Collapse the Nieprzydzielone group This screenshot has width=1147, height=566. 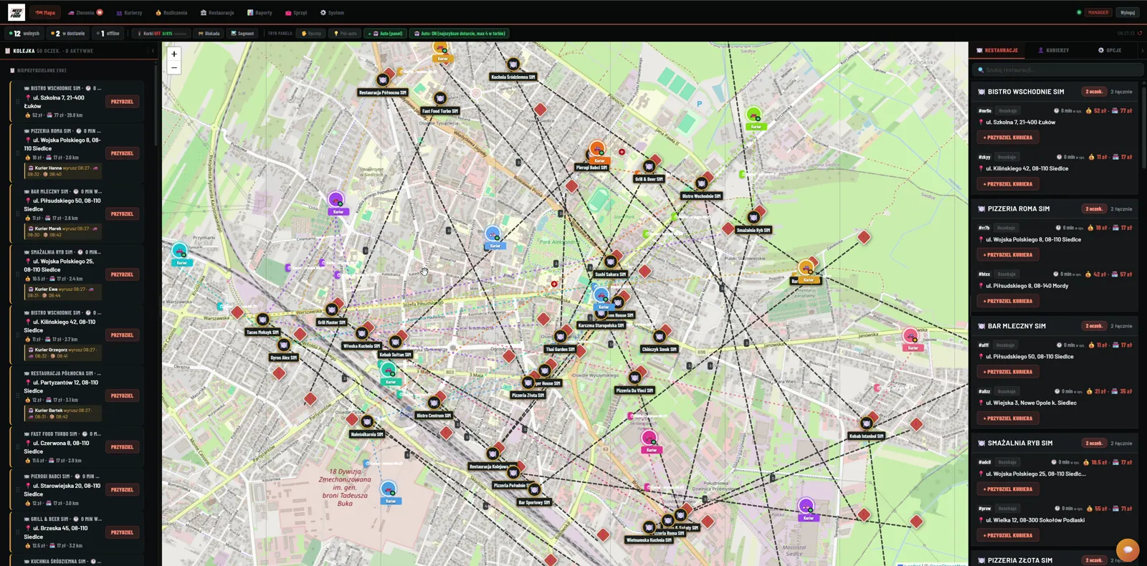tap(38, 71)
